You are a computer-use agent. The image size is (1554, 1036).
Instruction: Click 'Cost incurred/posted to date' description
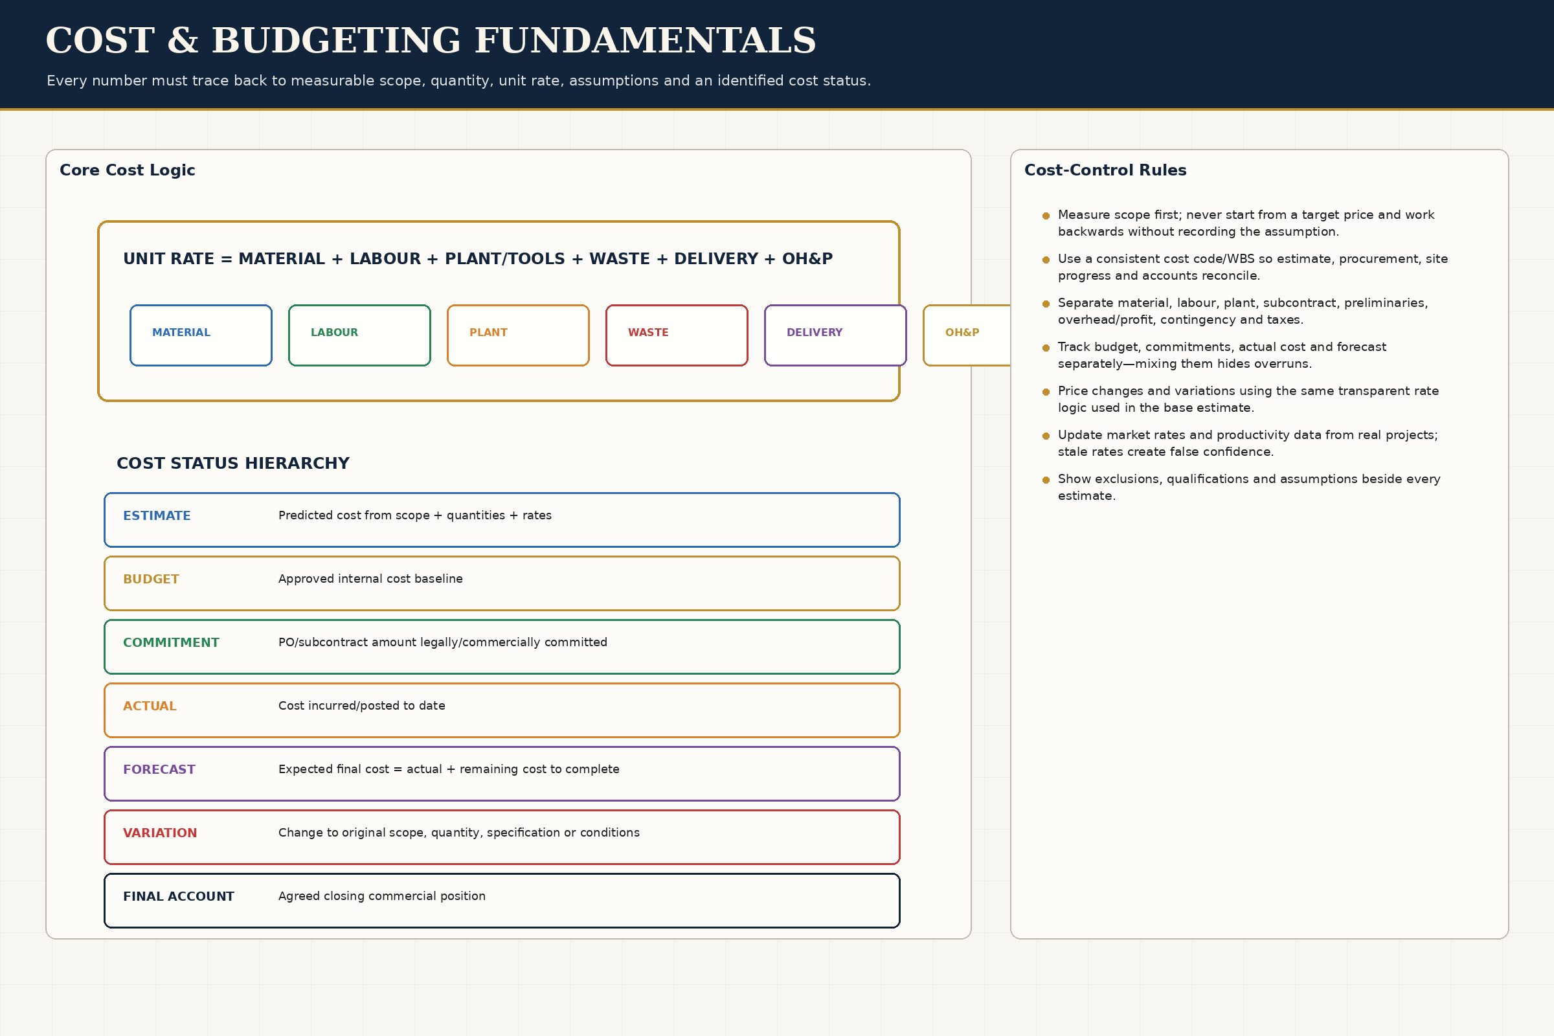361,706
